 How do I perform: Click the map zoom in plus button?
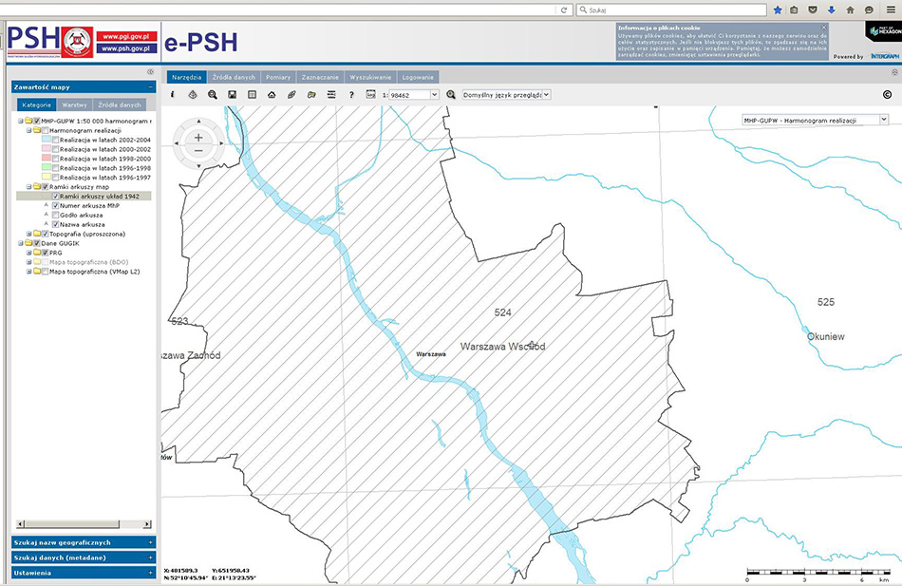point(198,137)
